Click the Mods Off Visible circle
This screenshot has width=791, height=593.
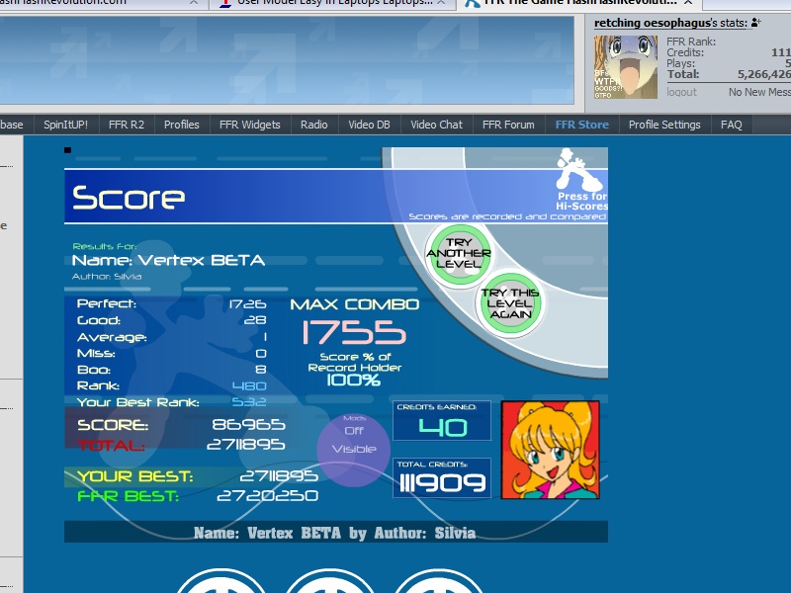coord(354,450)
